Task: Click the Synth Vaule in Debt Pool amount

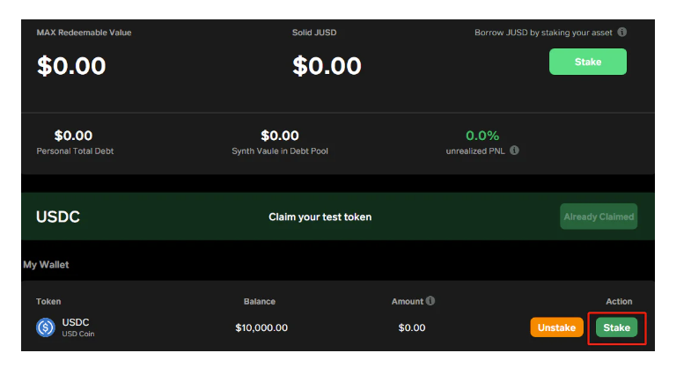Action: point(280,136)
